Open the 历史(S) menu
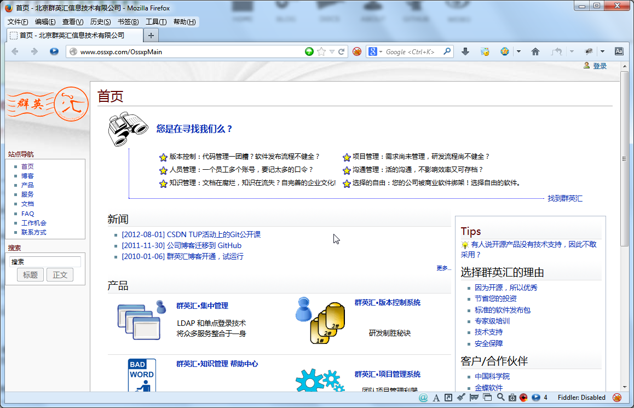This screenshot has height=408, width=634. 101,22
